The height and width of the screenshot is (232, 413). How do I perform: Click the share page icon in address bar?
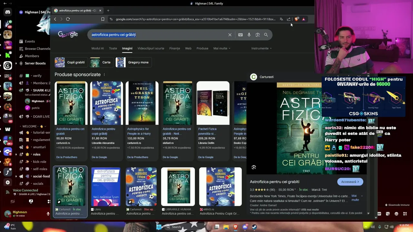click(288, 19)
